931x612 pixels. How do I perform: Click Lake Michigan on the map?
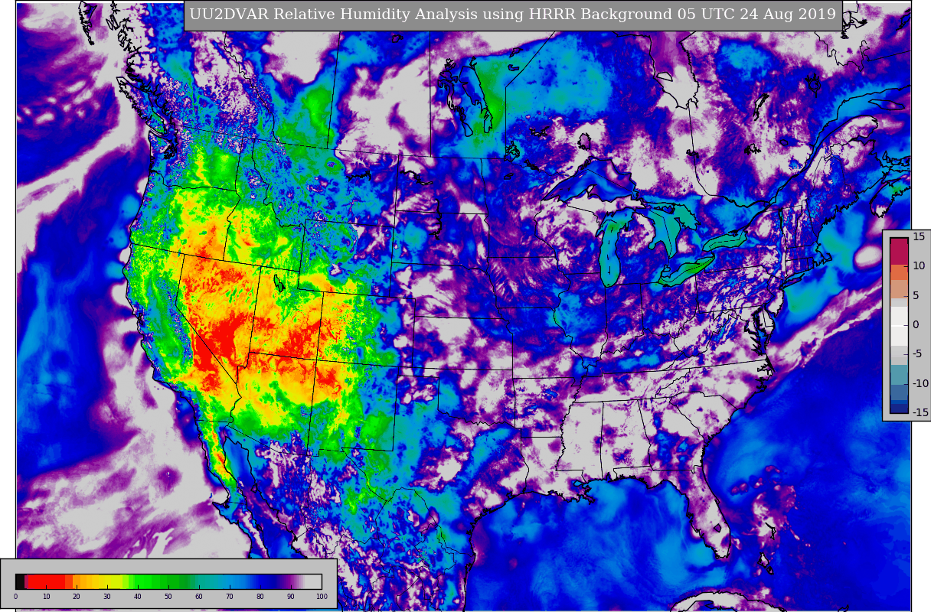611,252
